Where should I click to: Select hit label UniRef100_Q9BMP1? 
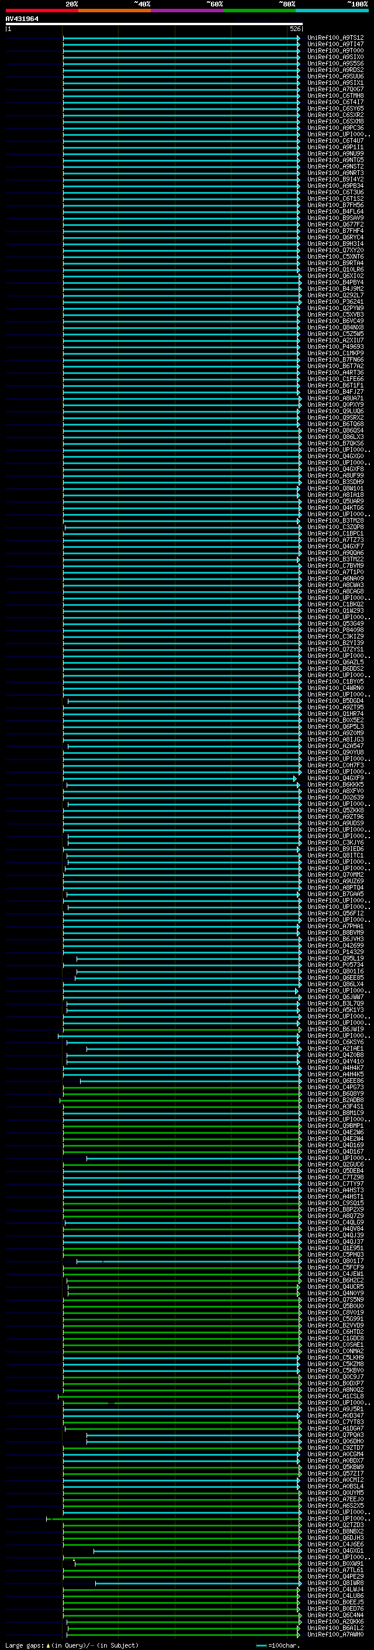(335, 1126)
